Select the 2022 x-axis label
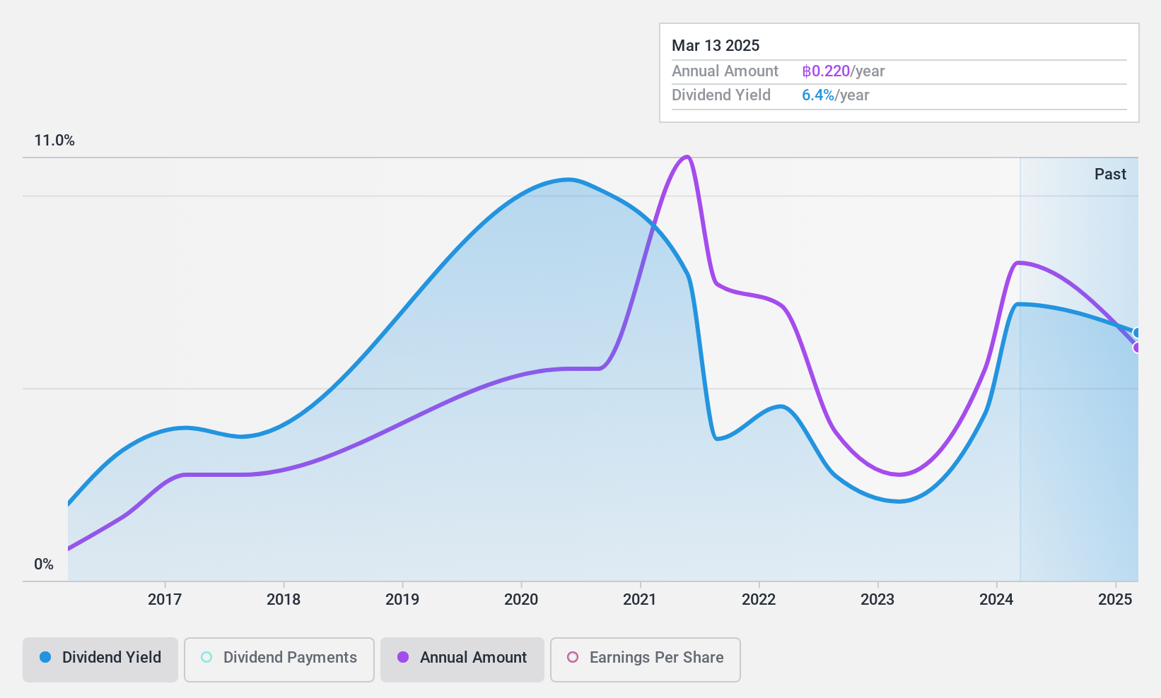This screenshot has height=698, width=1161. tap(759, 600)
